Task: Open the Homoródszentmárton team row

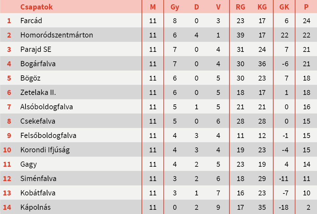Action: pyautogui.click(x=57, y=35)
